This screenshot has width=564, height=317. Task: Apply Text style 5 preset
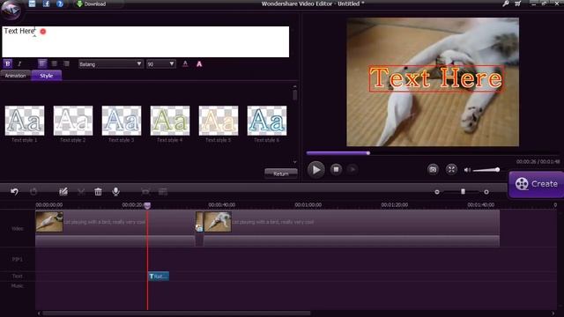click(x=219, y=121)
